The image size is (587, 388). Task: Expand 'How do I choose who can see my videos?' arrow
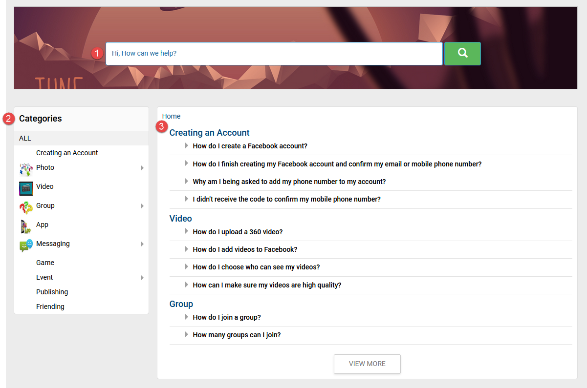tap(187, 266)
